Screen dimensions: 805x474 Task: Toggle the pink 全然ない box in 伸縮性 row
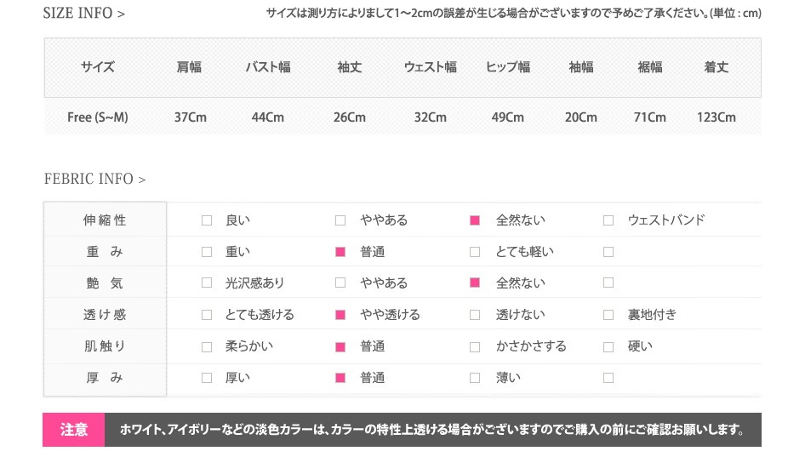pos(475,220)
